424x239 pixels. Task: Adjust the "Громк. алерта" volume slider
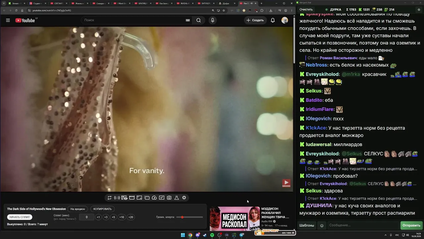coord(190,217)
